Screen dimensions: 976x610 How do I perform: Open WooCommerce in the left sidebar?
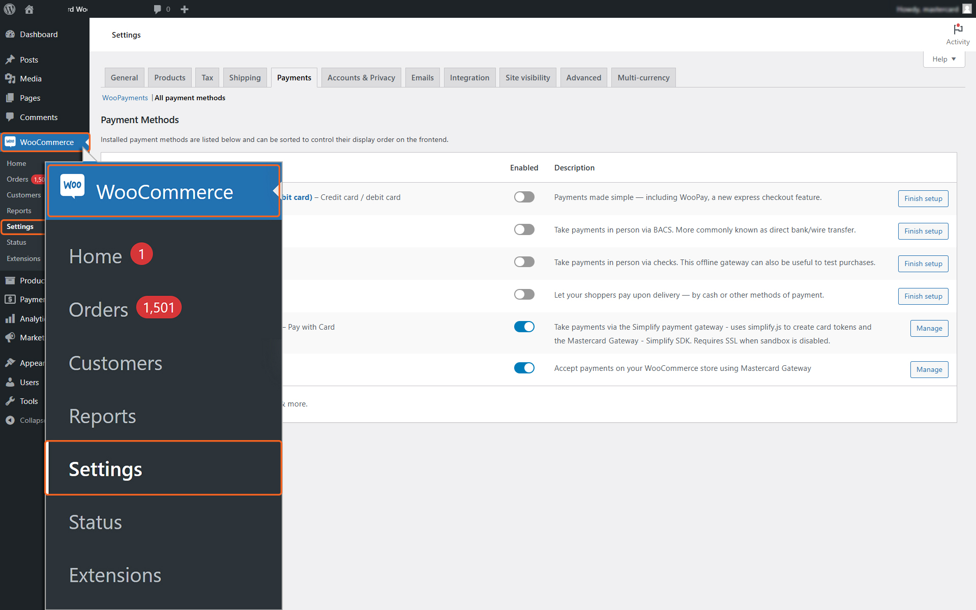[x=45, y=142]
